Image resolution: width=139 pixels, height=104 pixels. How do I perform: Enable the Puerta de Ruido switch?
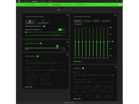point(37,56)
